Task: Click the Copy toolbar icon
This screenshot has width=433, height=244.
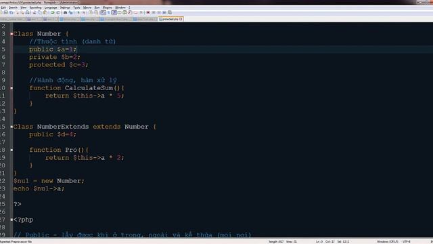Action: (40, 12)
